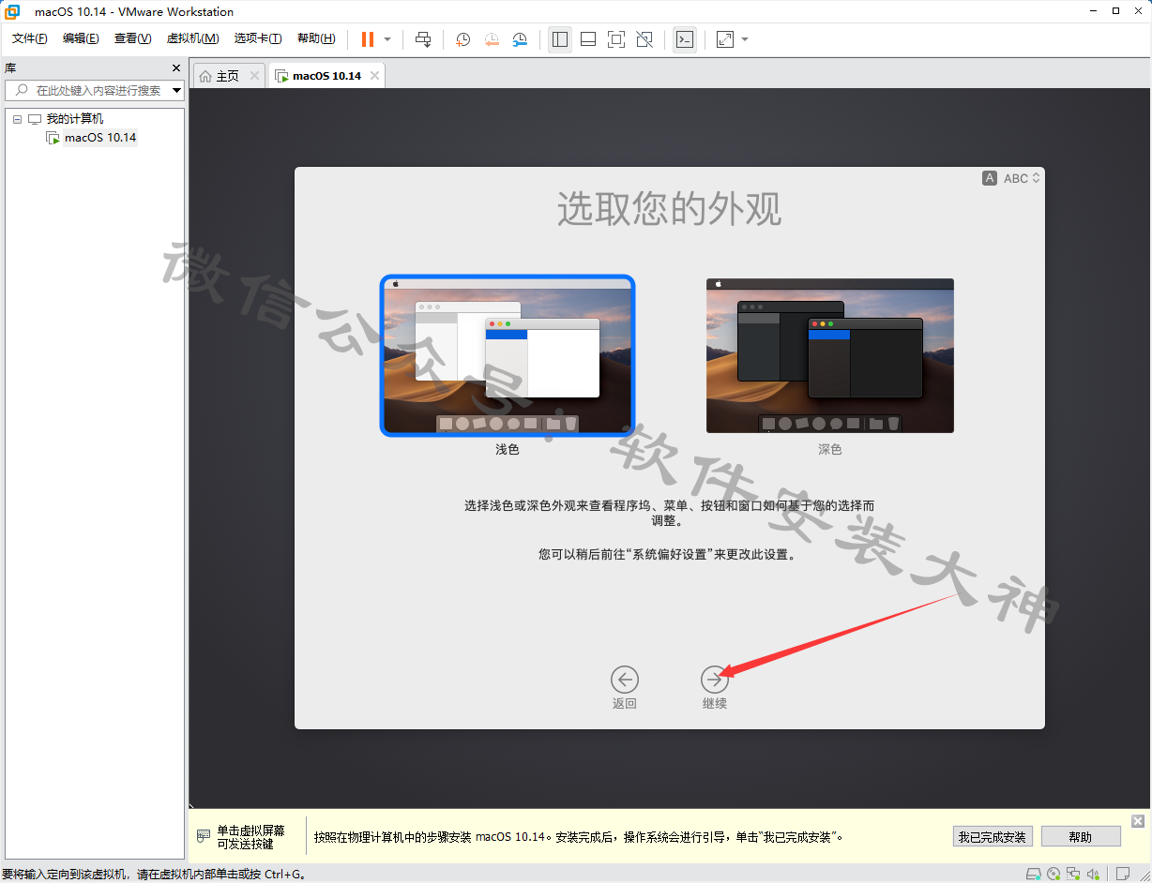Open the 选项卡(T) menu
The image size is (1152, 883).
click(x=258, y=38)
